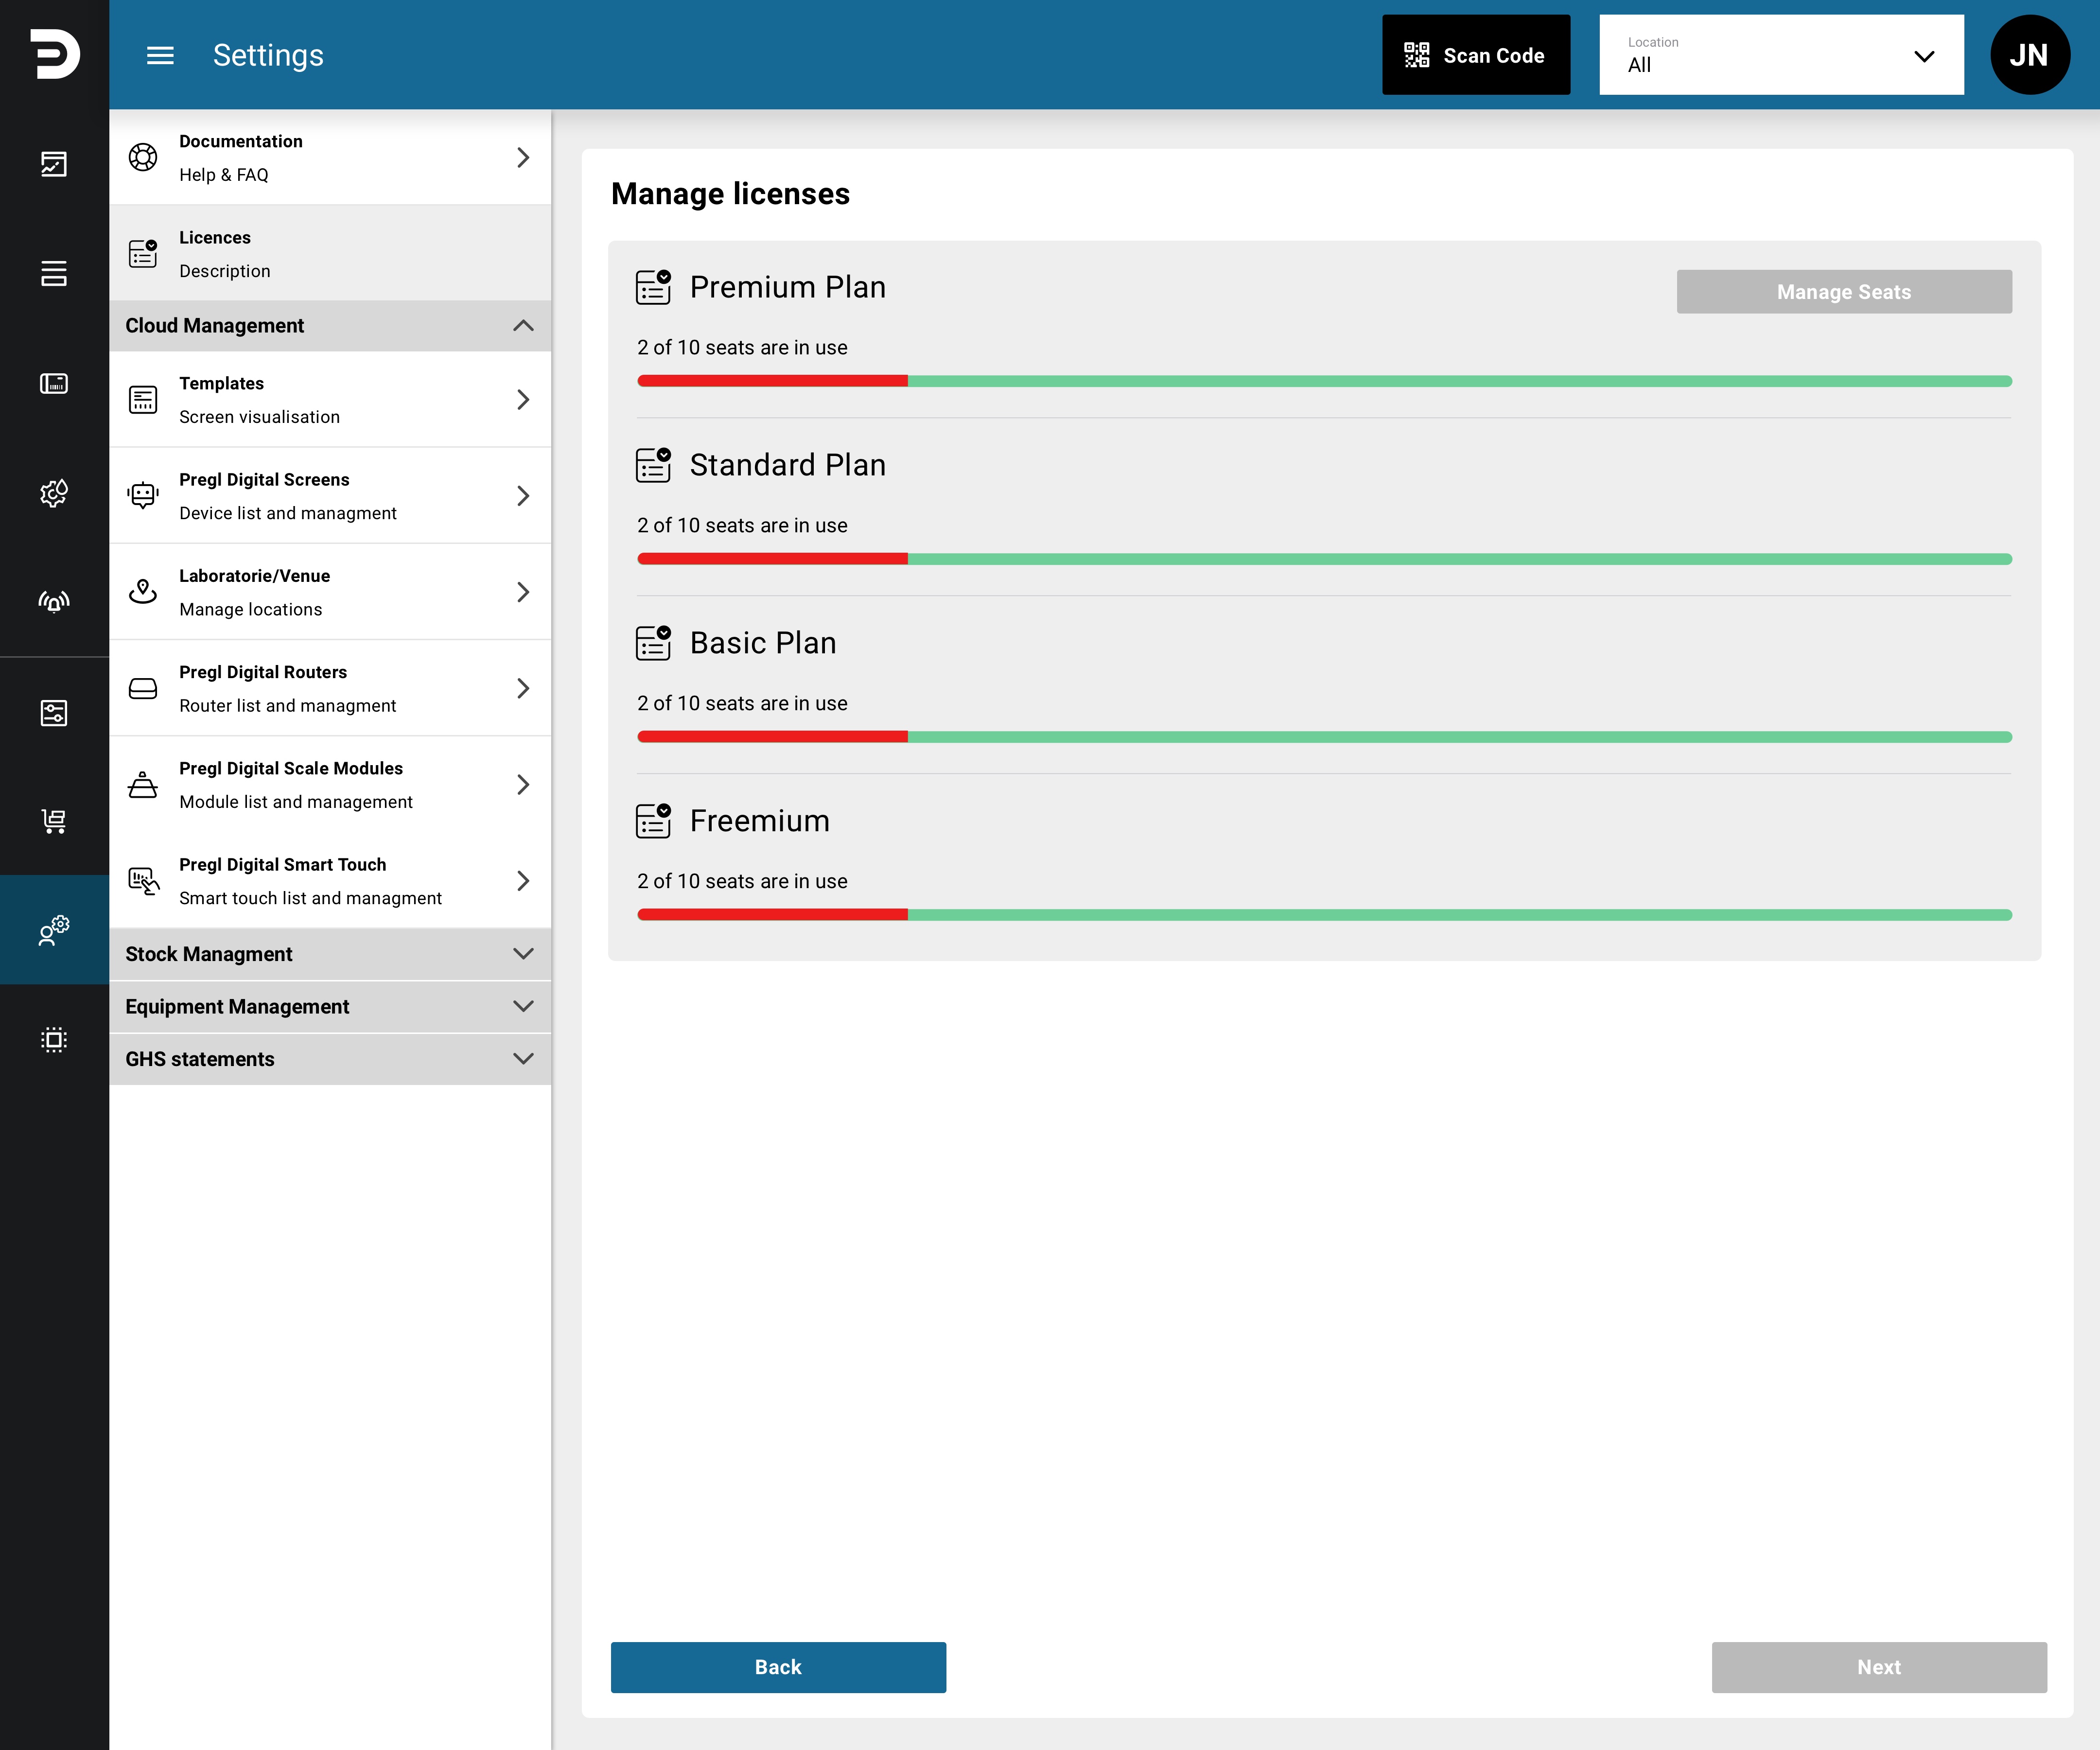Select the Licences menu item

point(330,253)
